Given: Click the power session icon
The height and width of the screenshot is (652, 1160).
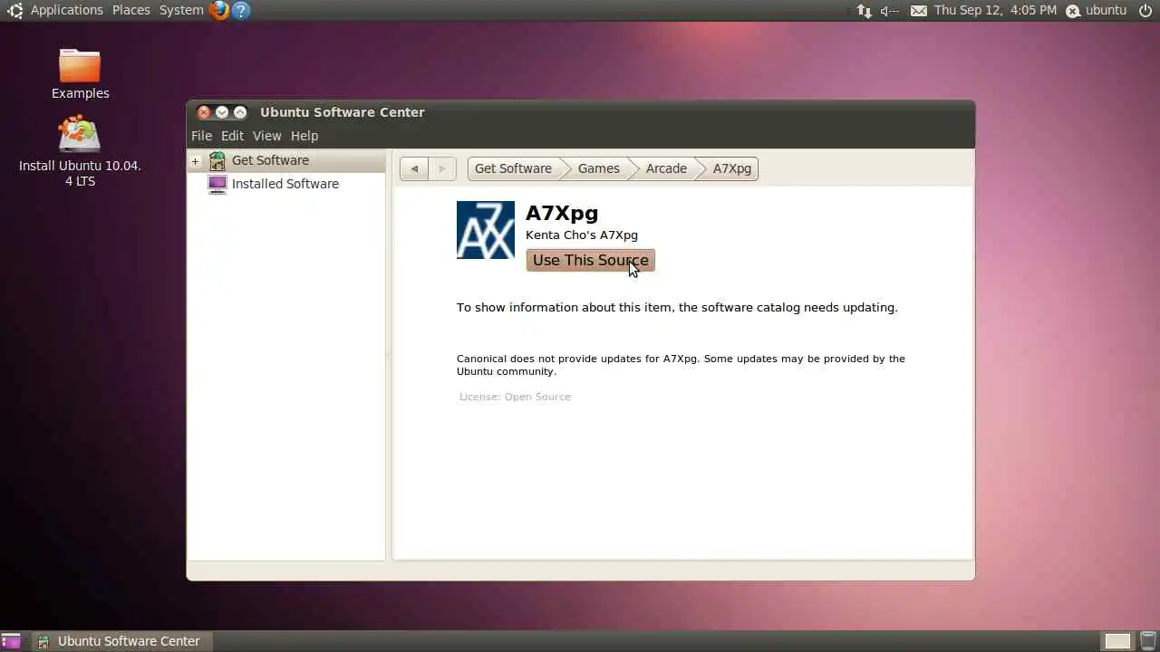Looking at the screenshot, I should (x=1145, y=10).
